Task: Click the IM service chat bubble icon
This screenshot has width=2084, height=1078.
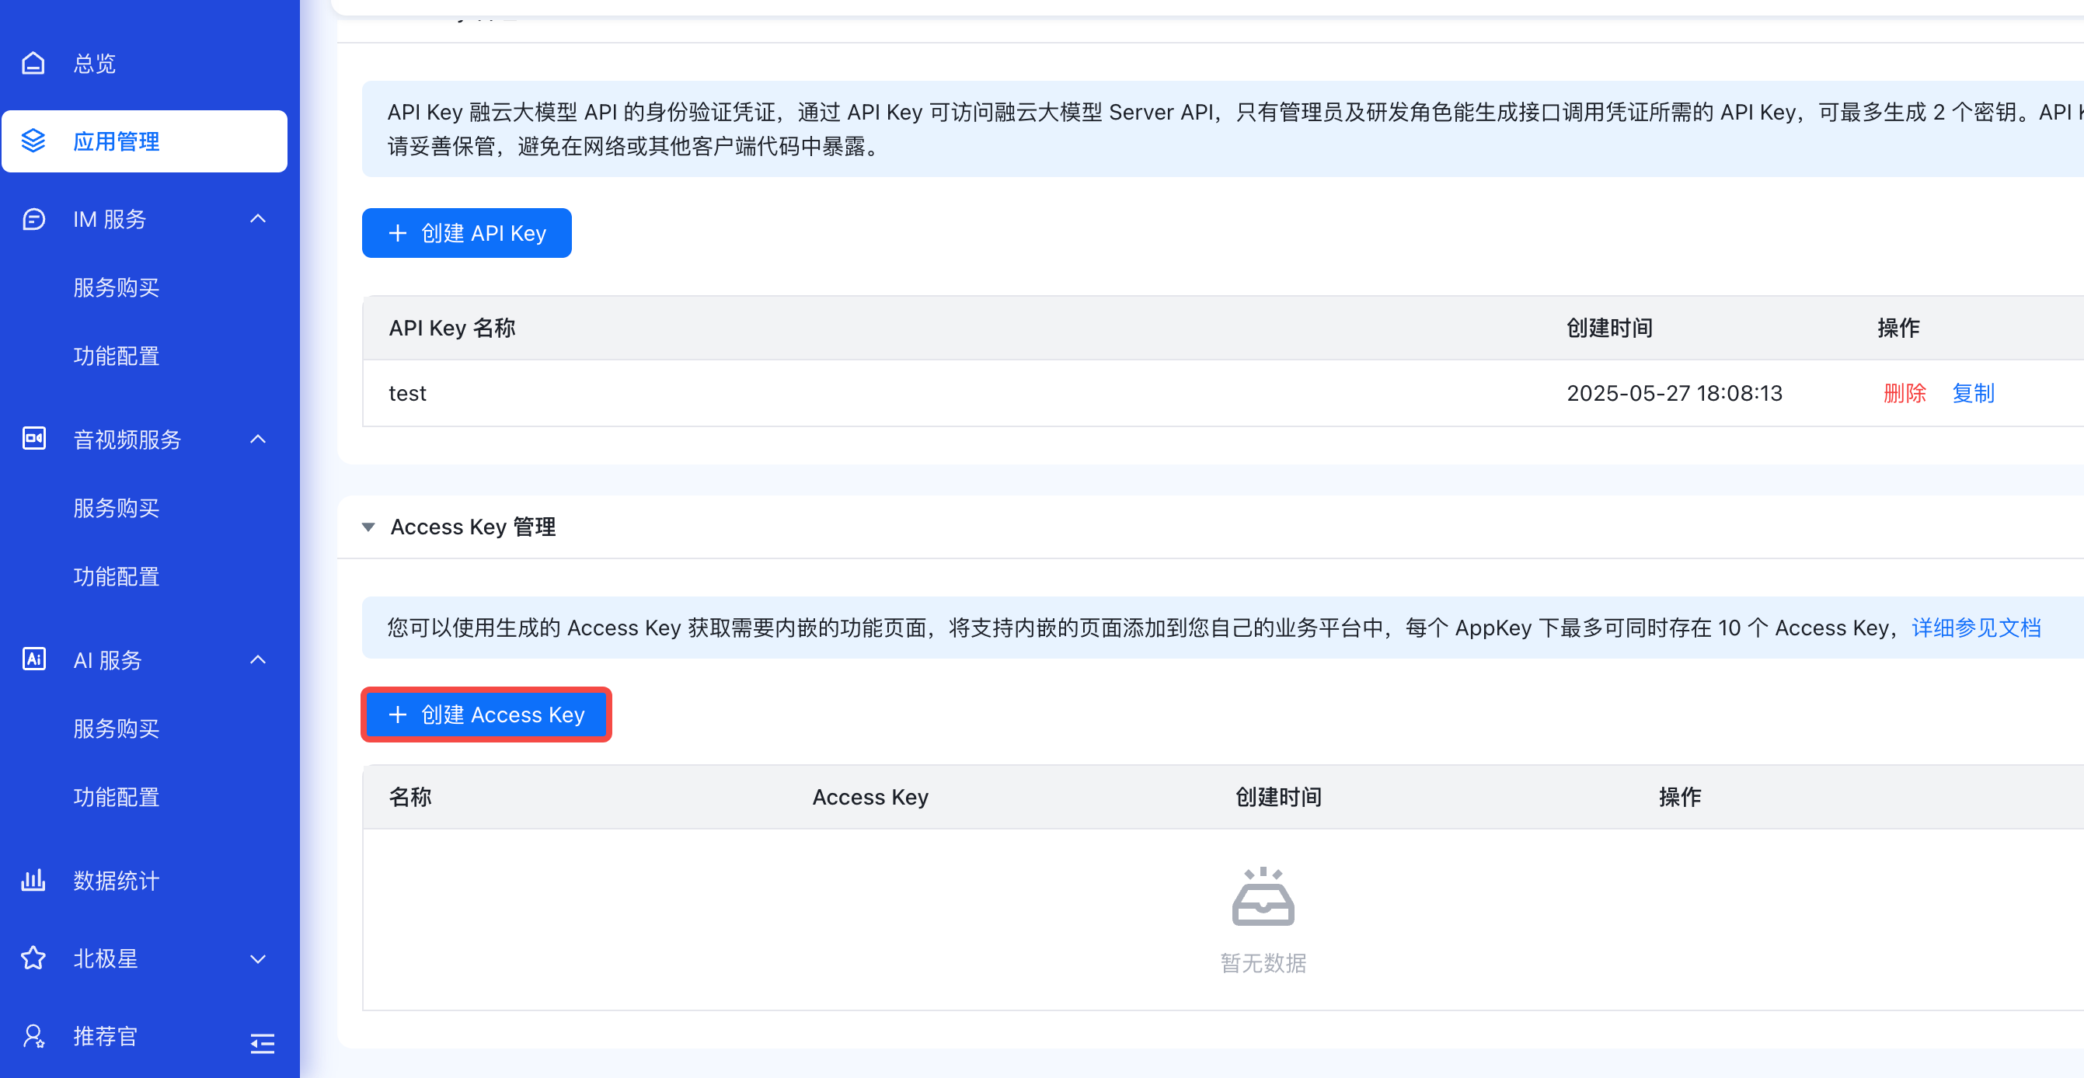Action: [x=33, y=218]
